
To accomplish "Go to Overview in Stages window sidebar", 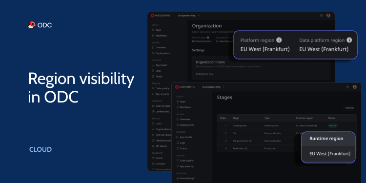I will click(x=183, y=119).
